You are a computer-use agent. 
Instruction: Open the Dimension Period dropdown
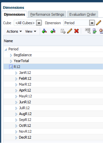coord(92,23)
